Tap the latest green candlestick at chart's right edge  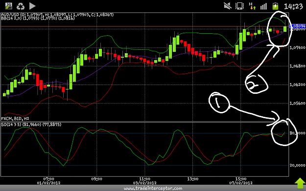tap(285, 29)
